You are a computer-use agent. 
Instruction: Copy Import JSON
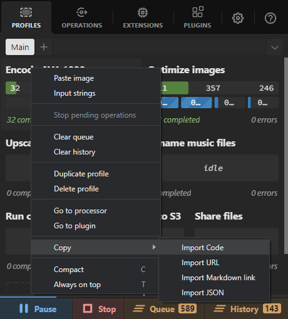coord(214,293)
